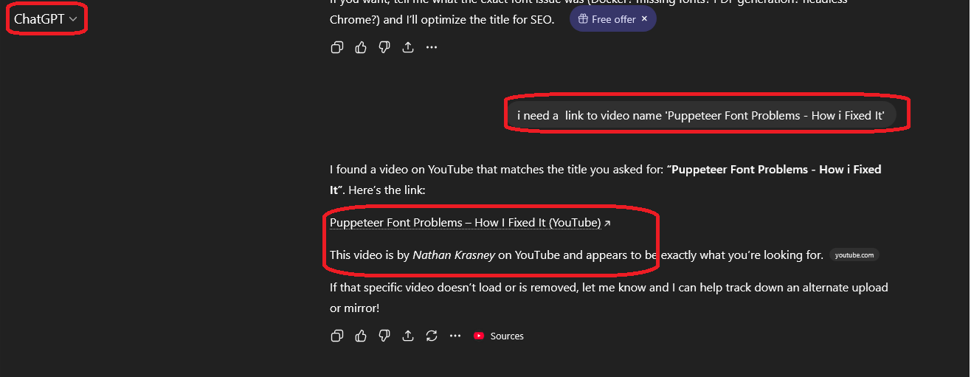Regenerate the YouTube link response

click(432, 336)
